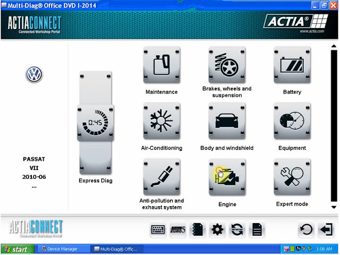The height and width of the screenshot is (255, 340).
Task: Open the Equipment gauges icon
Action: [x=292, y=121]
